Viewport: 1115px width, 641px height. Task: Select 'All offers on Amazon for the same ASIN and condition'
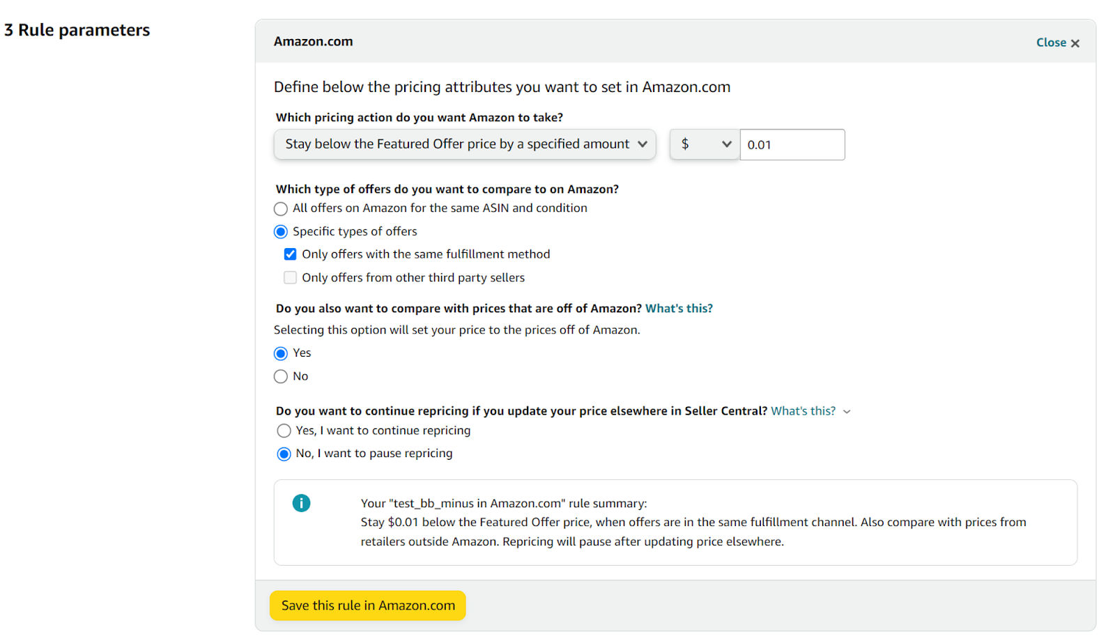coord(280,208)
